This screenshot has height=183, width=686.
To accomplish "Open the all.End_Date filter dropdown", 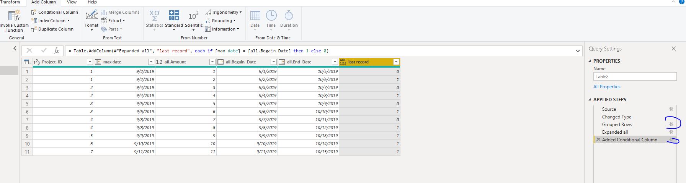I will tap(335, 62).
